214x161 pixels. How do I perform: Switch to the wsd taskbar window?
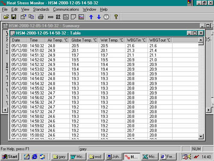coord(96,157)
